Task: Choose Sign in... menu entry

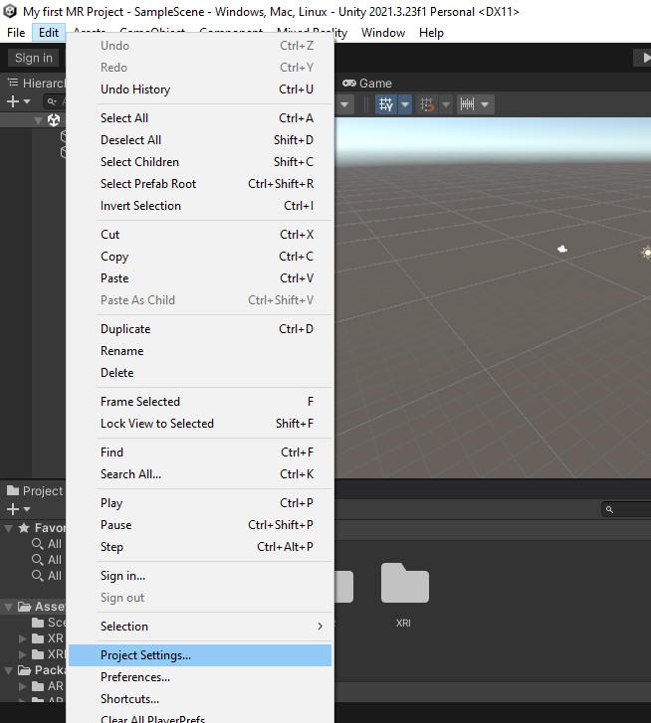Action: pyautogui.click(x=200, y=576)
